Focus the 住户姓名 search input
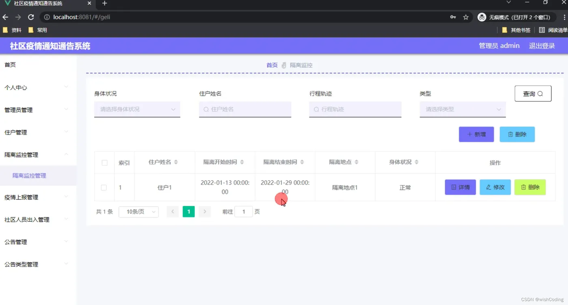 [x=245, y=110]
